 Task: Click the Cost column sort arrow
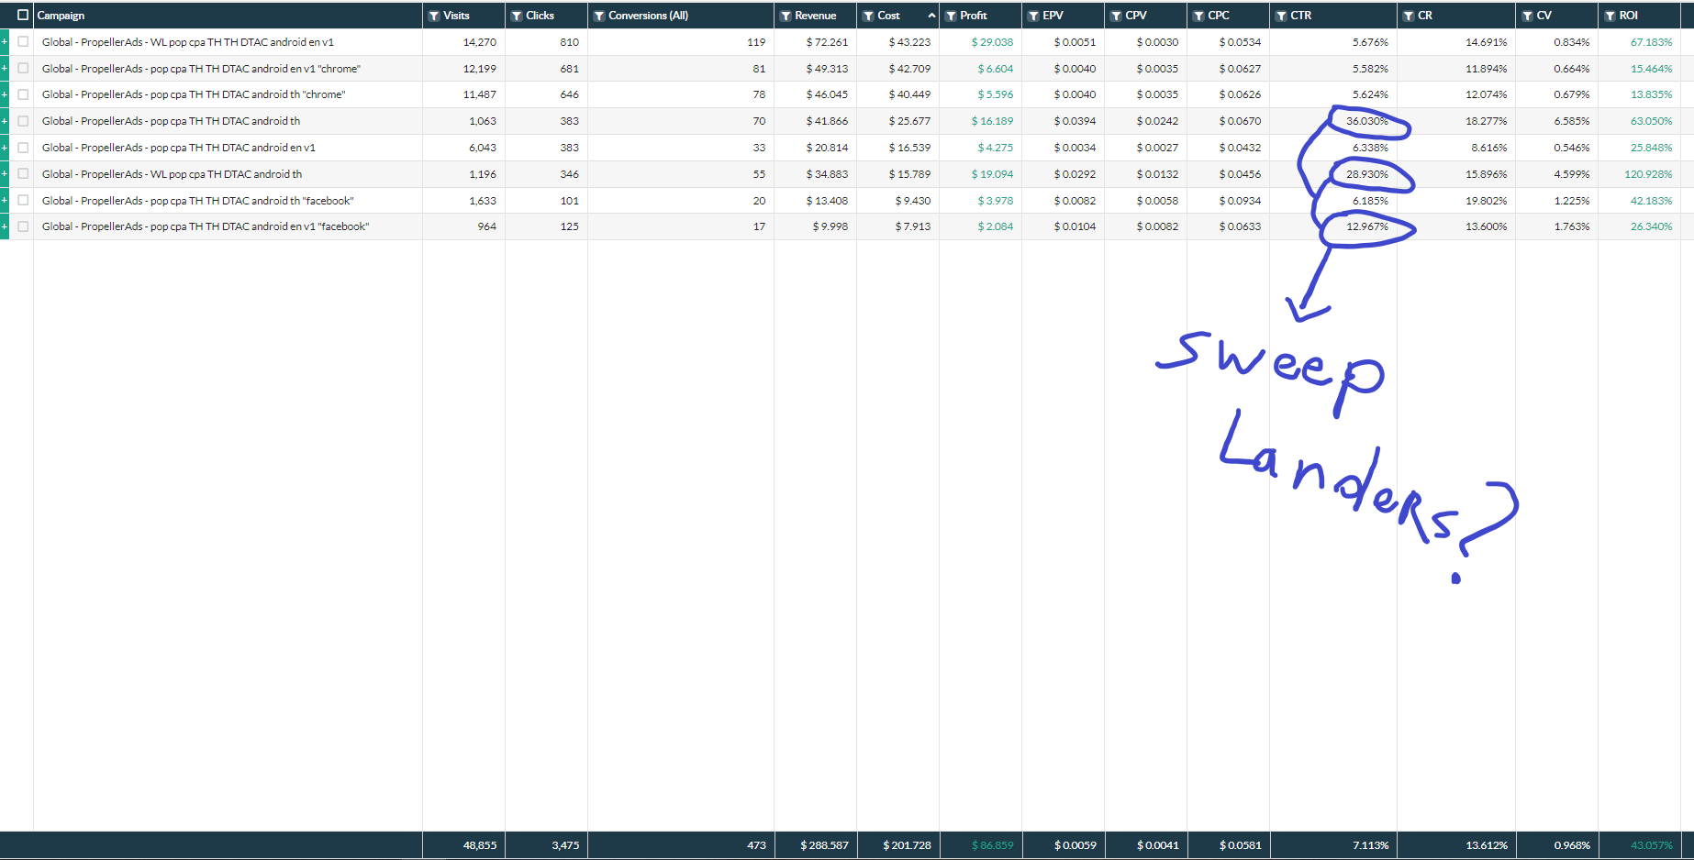931,16
